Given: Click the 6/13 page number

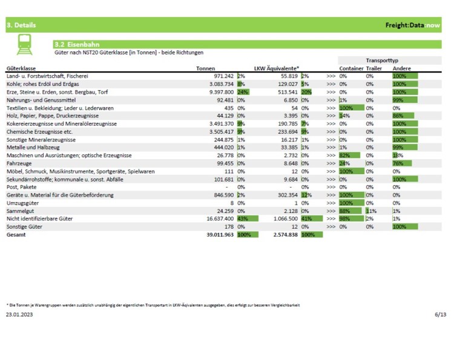Looking at the screenshot, I should click(x=440, y=315).
